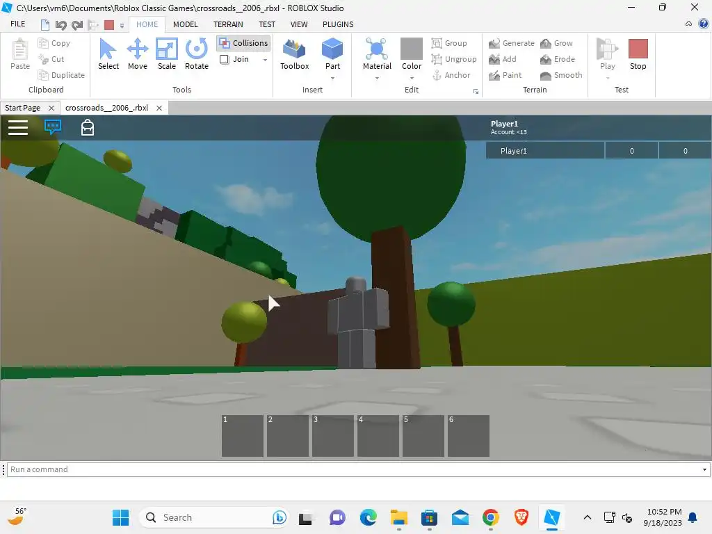Ungroup the selected model
The width and height of the screenshot is (712, 534).
(454, 59)
